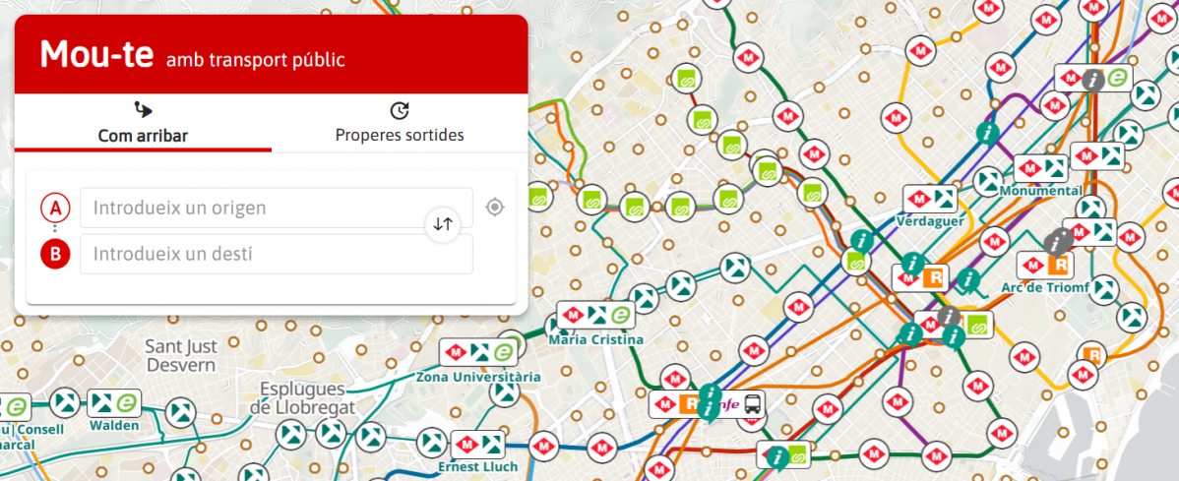Open the Maria Cristina station marker
Screen dimensions: 1179x481
595,316
